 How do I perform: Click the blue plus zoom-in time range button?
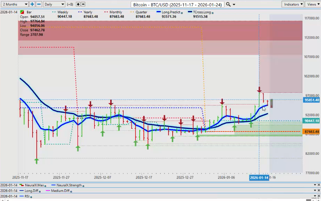[32, 4]
